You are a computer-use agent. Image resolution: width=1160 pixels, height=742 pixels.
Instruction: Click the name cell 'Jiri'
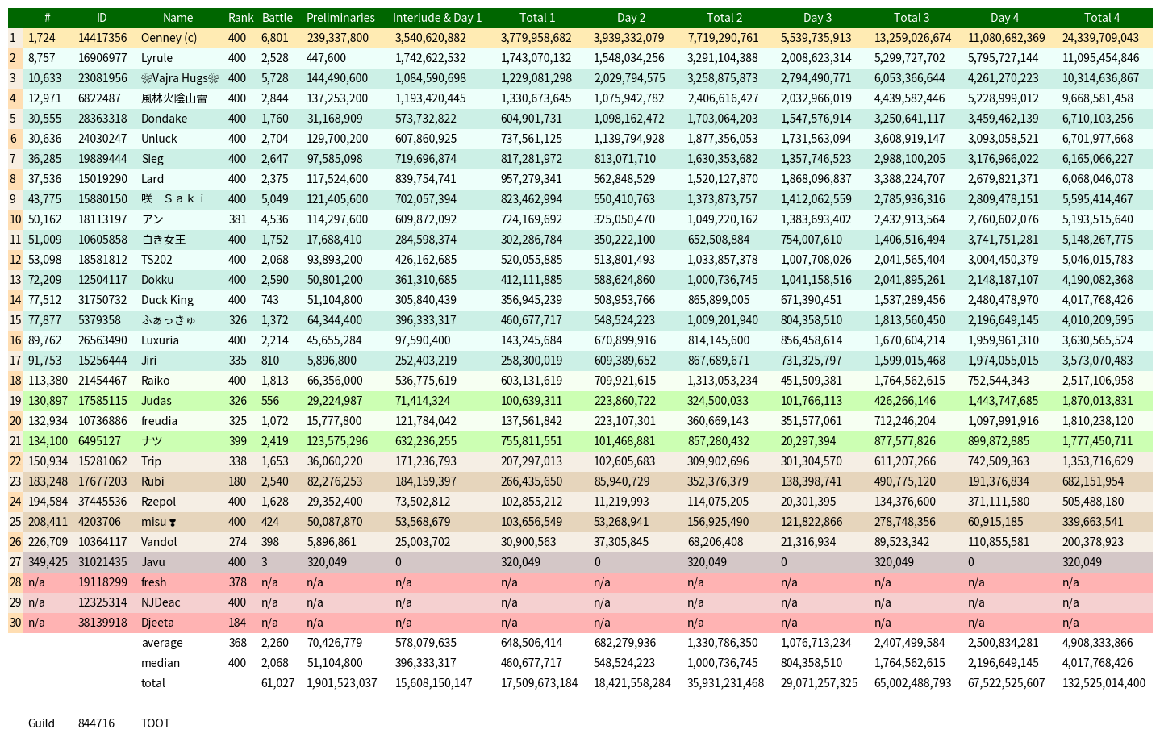pos(148,361)
